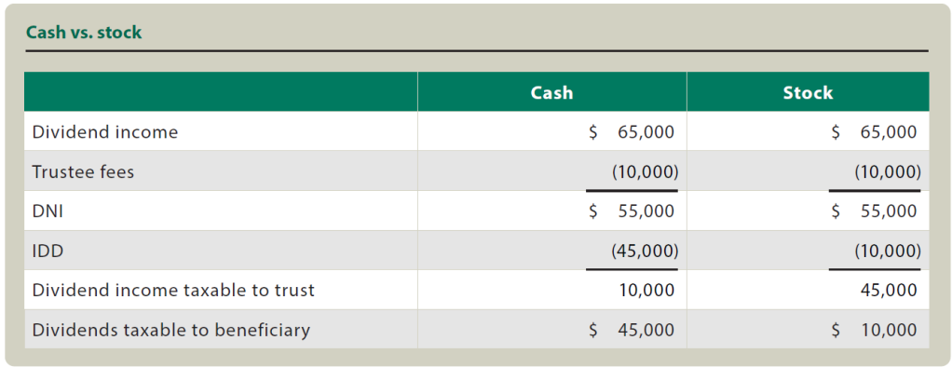Click the "Trustee fees" row label

[83, 172]
